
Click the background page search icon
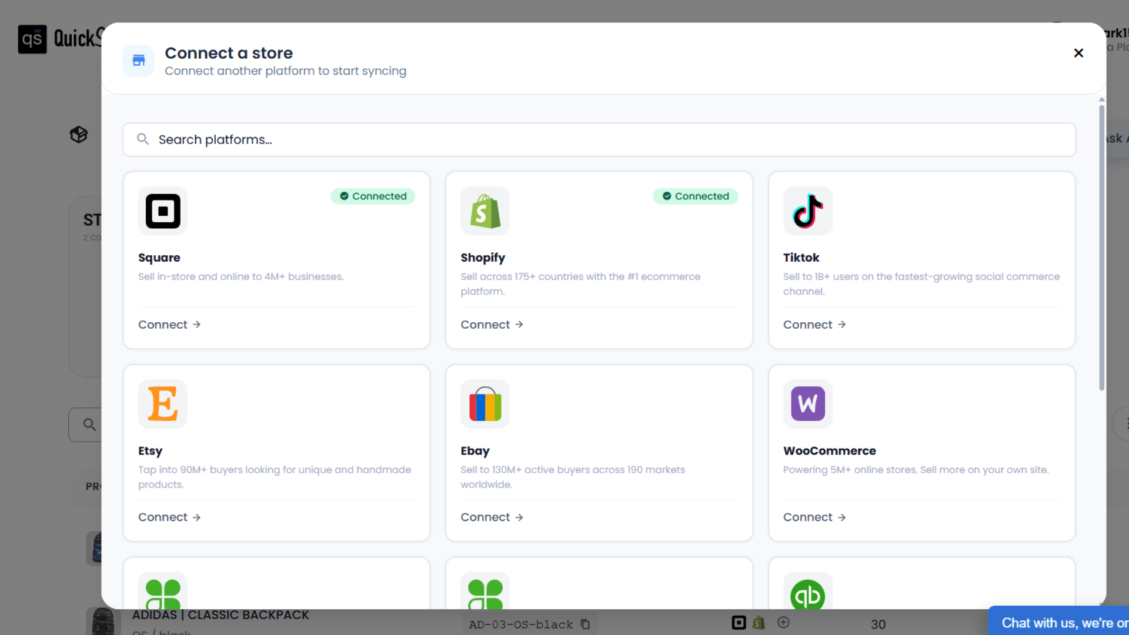(x=89, y=425)
